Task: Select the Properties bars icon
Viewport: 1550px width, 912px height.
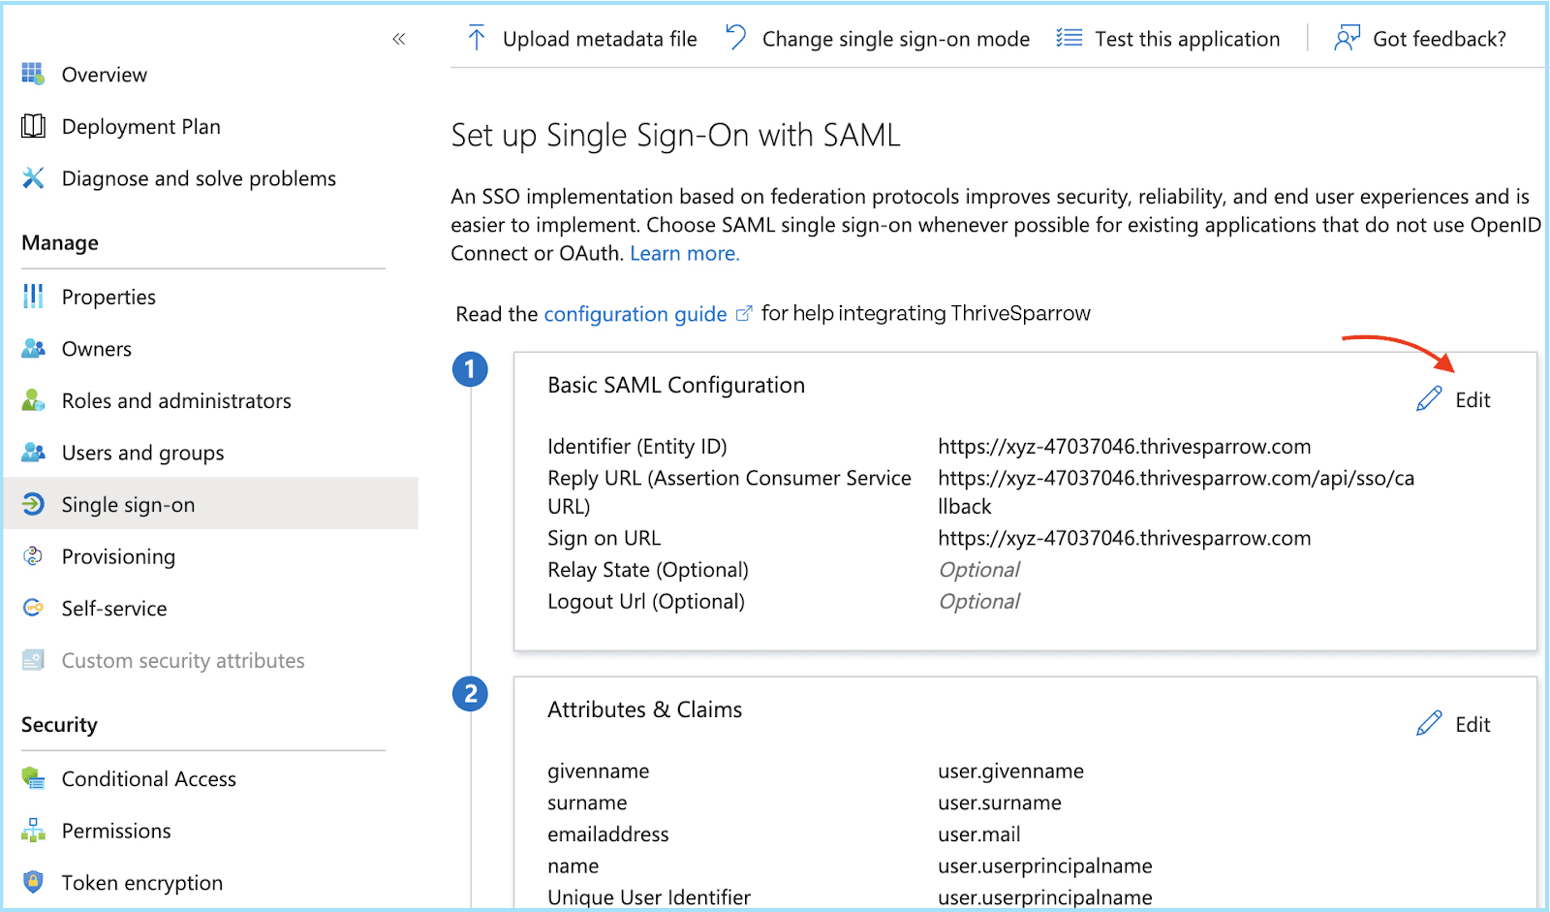Action: (x=33, y=297)
